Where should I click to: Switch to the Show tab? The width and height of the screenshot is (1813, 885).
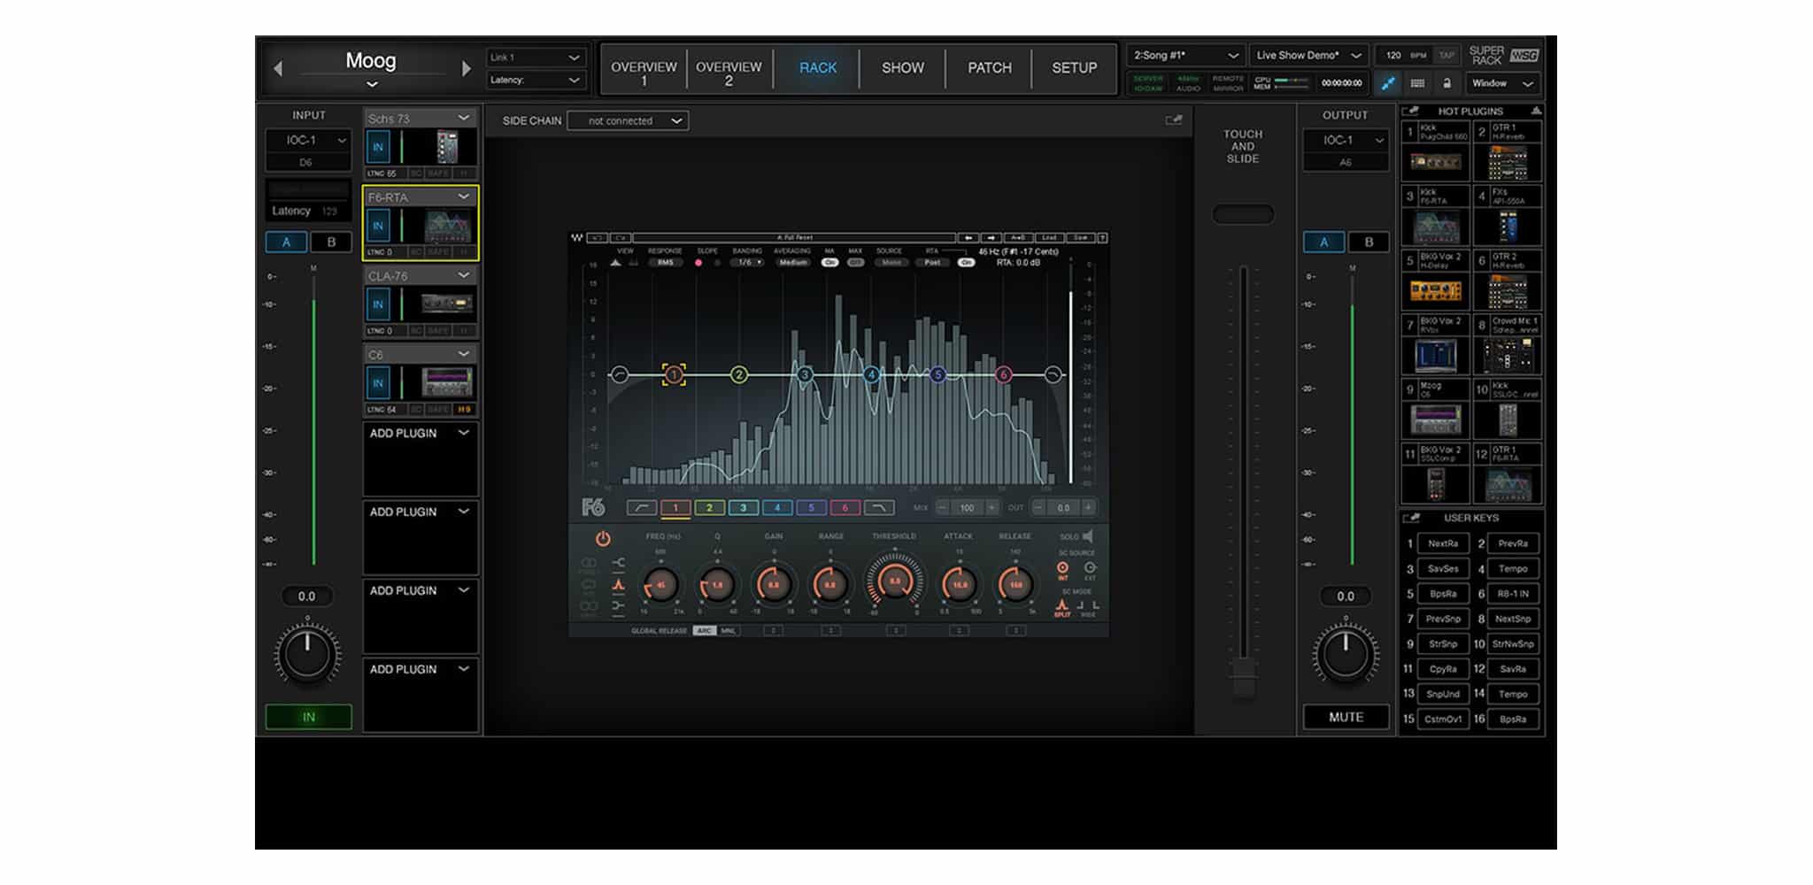pyautogui.click(x=902, y=68)
